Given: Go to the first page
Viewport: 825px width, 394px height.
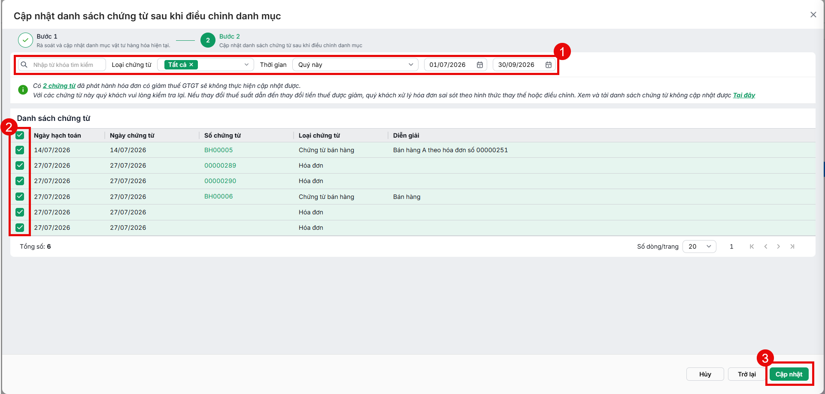Looking at the screenshot, I should [752, 247].
